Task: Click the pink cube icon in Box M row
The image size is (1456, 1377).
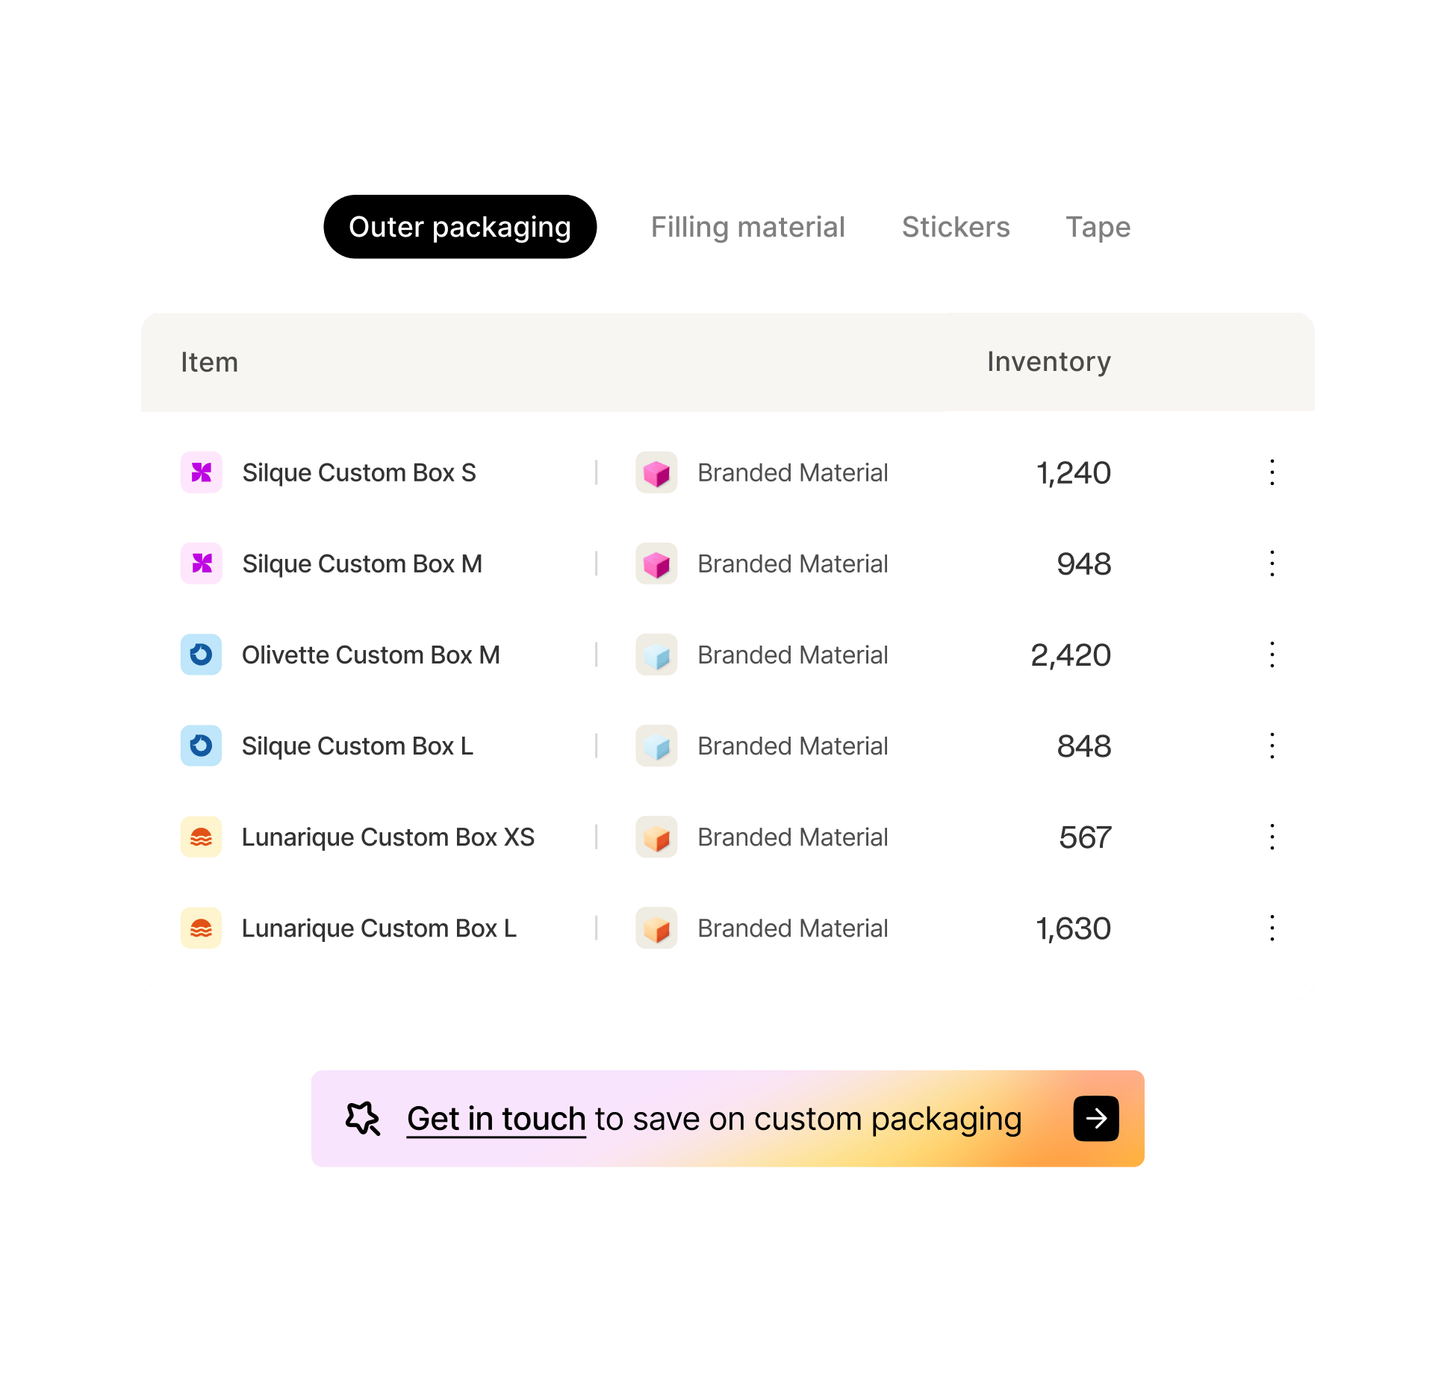Action: (x=656, y=563)
